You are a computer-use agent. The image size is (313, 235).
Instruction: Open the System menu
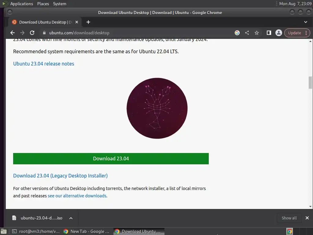tap(60, 4)
